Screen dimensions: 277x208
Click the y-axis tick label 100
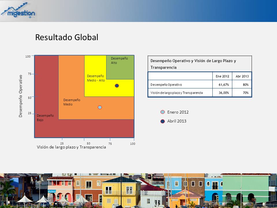(x=28, y=56)
